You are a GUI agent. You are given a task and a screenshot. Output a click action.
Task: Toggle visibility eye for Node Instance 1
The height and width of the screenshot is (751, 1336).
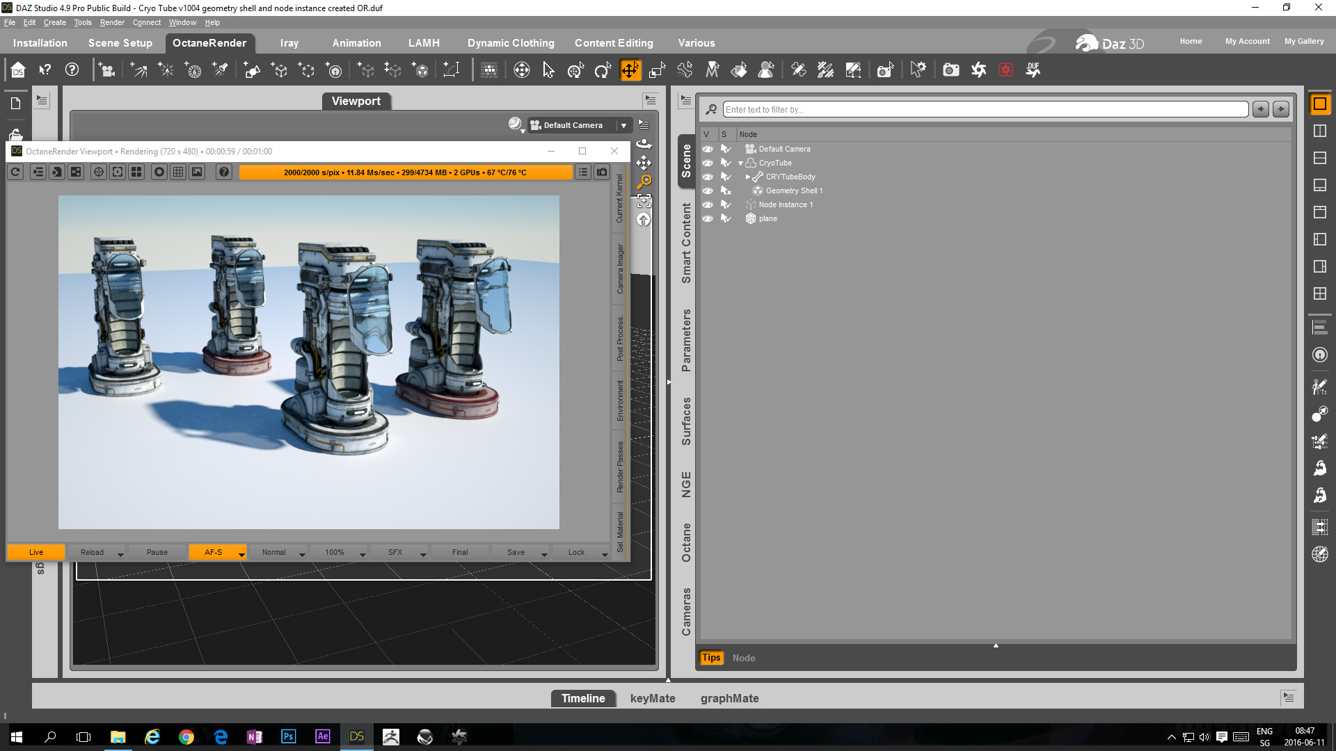(x=708, y=204)
